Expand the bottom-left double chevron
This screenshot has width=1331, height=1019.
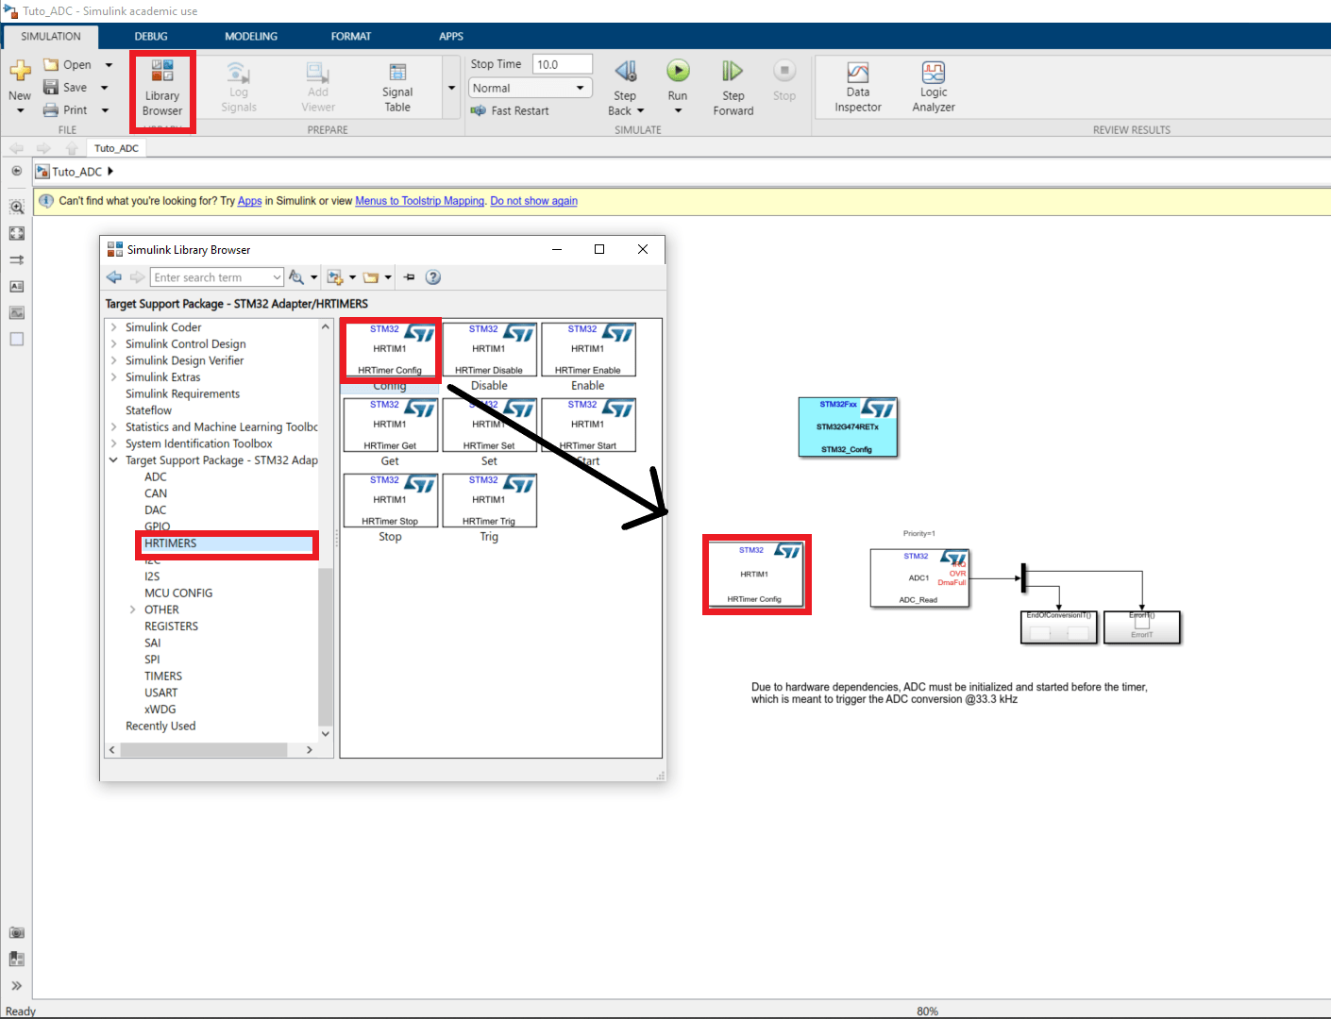pyautogui.click(x=16, y=985)
